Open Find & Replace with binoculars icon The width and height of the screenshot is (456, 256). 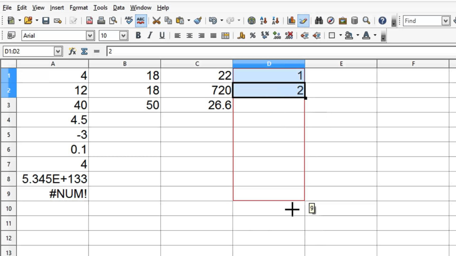click(x=319, y=20)
